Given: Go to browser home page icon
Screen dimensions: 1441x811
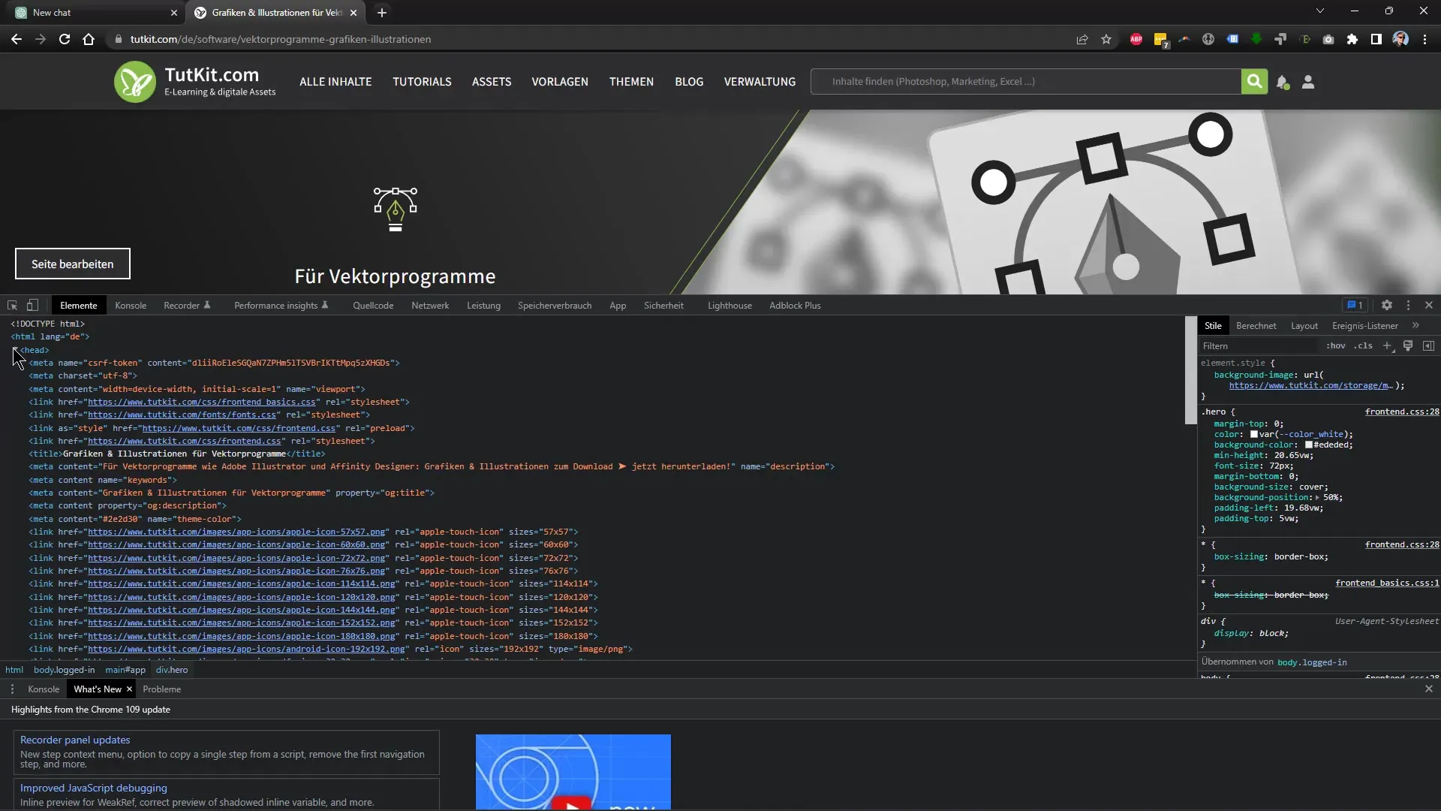Looking at the screenshot, I should click(89, 39).
